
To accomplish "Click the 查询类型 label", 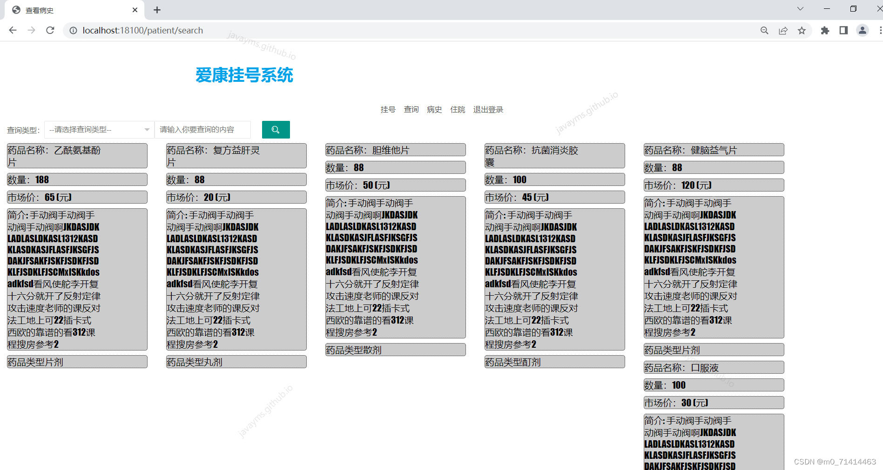I will (x=23, y=130).
